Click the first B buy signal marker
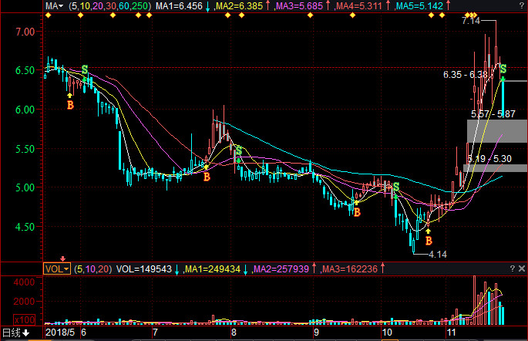 pos(70,104)
